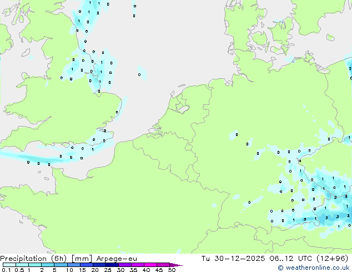352x272 pixels.
Task: Click the '25' legend scale label
Action: click(108, 270)
